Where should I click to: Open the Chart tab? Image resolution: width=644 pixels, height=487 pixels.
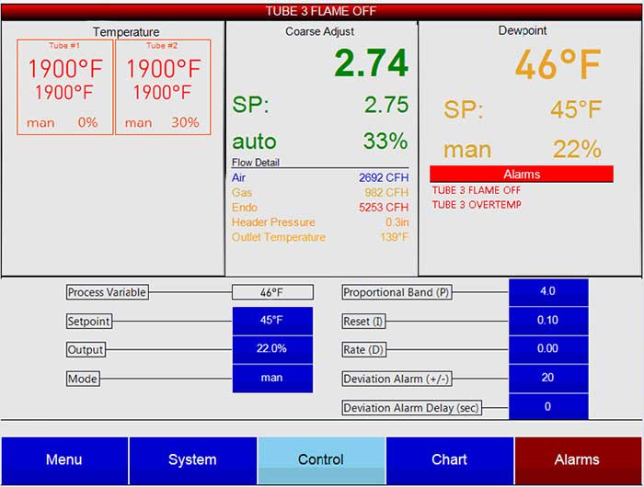(450, 460)
